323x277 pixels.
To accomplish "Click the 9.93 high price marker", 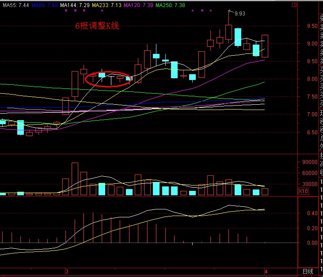I will 239,14.
